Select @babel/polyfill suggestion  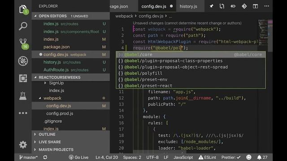pos(191,73)
